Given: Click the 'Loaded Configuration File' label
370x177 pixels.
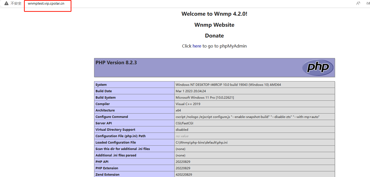Looking at the screenshot, I should [x=116, y=143].
